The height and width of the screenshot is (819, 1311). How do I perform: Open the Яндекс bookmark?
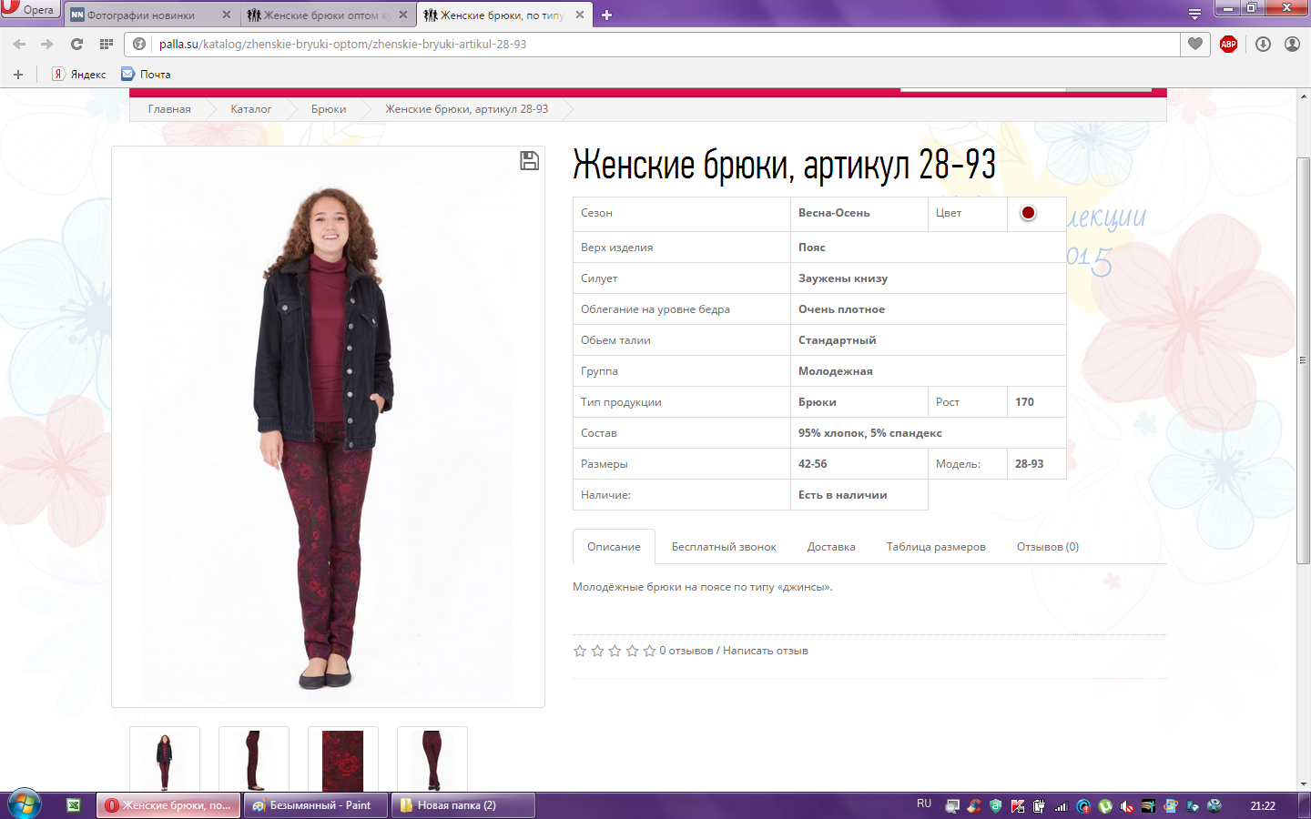tap(79, 75)
